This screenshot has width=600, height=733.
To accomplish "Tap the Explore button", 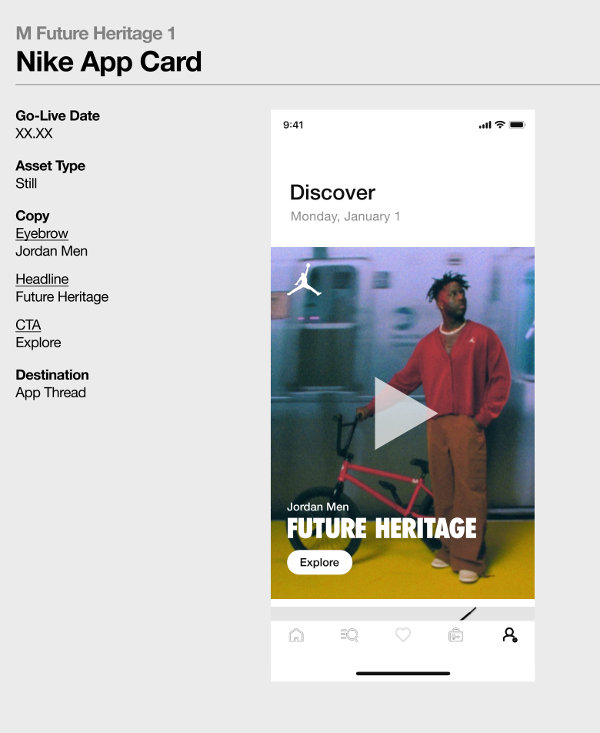I will pyautogui.click(x=319, y=562).
